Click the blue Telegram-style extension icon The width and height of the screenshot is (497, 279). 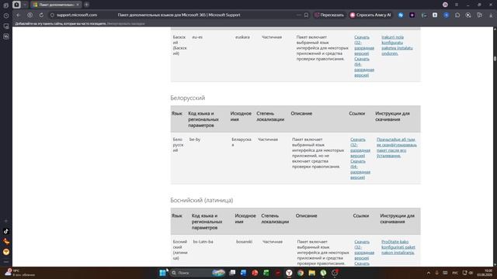point(447,15)
